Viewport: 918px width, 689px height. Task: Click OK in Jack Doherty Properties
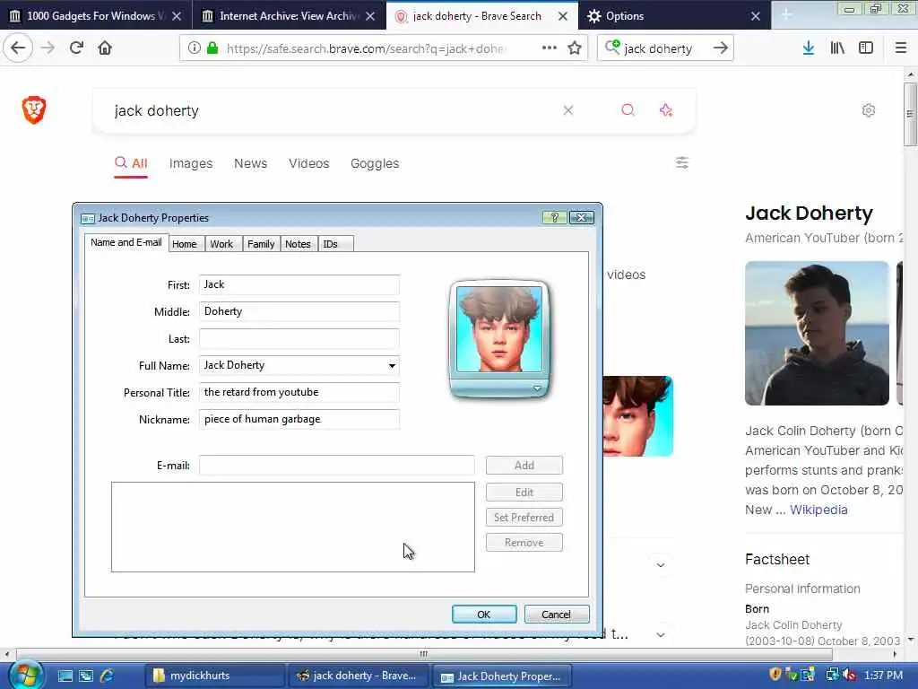tap(484, 614)
